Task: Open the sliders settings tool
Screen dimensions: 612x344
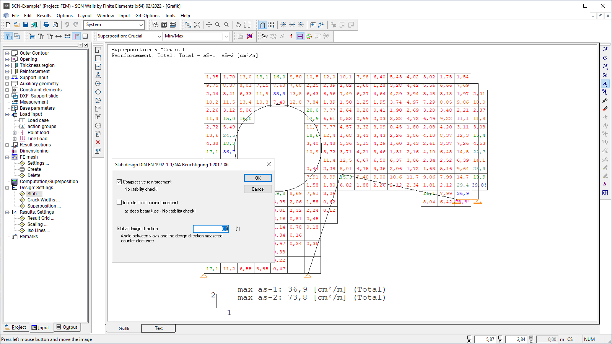Action: (x=98, y=151)
